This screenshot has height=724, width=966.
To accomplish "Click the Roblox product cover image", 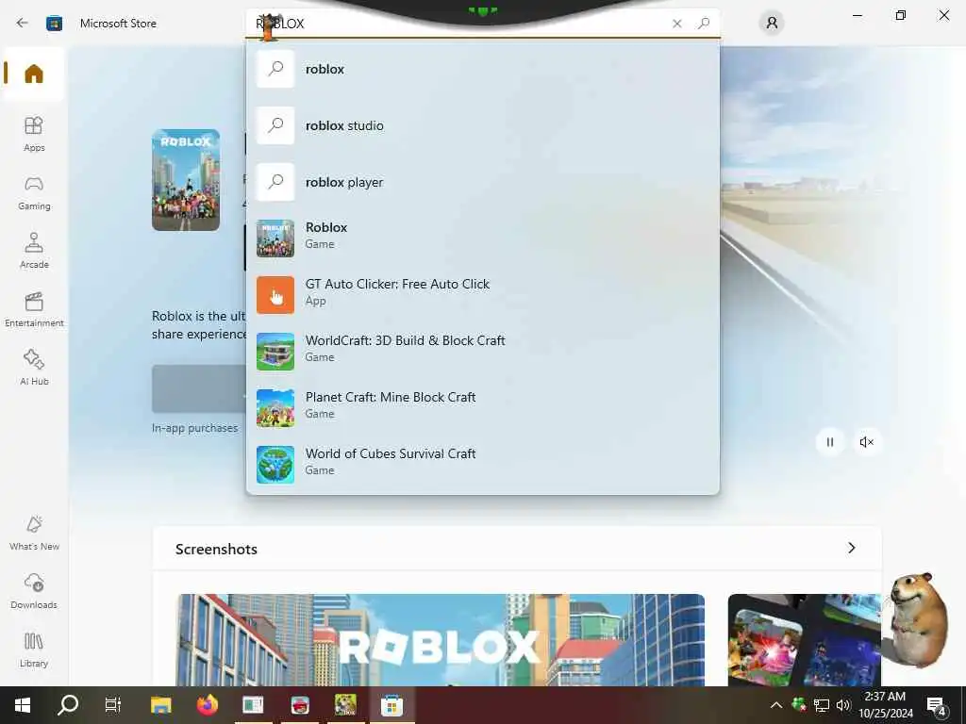I will click(x=186, y=180).
